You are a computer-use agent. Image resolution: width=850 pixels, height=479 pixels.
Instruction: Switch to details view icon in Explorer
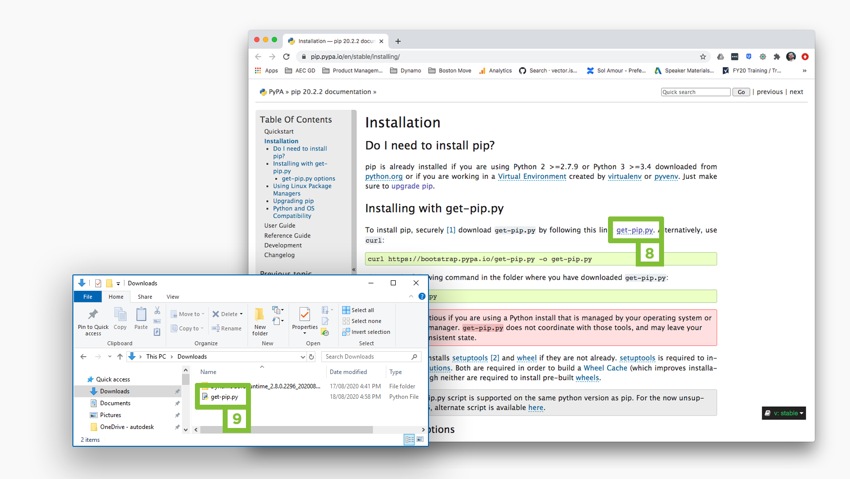pos(409,439)
